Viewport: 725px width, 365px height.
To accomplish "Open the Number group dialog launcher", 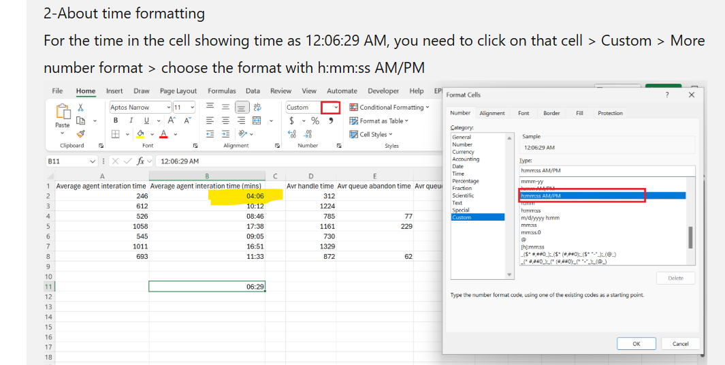I will [x=340, y=146].
